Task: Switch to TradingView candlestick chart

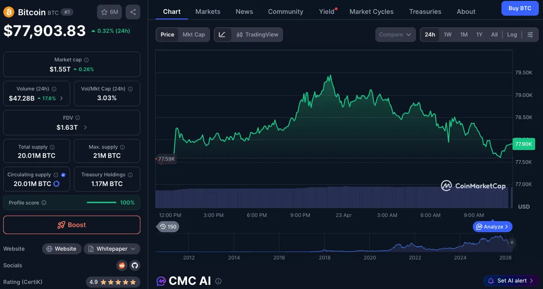Action: (x=258, y=35)
